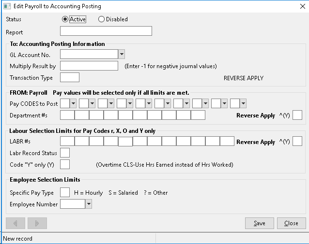Click the Department Reverse Apply box
Screen dimensions: 309x244
click(297, 115)
